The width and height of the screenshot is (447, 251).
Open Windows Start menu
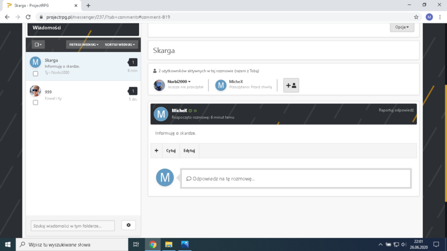[8, 244]
